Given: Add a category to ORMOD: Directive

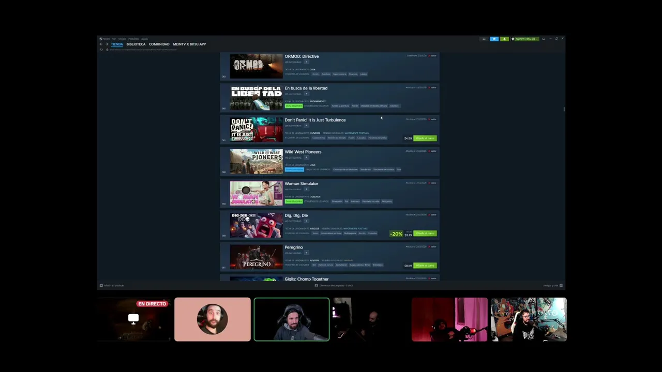Looking at the screenshot, I should [306, 62].
